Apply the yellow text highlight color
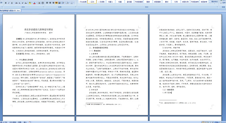The image size is (226, 123). pos(30,3)
